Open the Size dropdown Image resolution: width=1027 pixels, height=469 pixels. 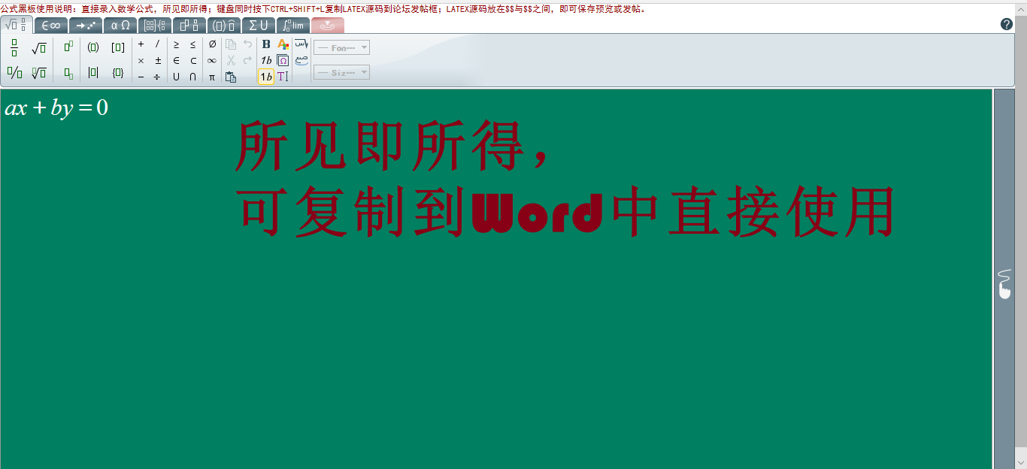(x=341, y=73)
